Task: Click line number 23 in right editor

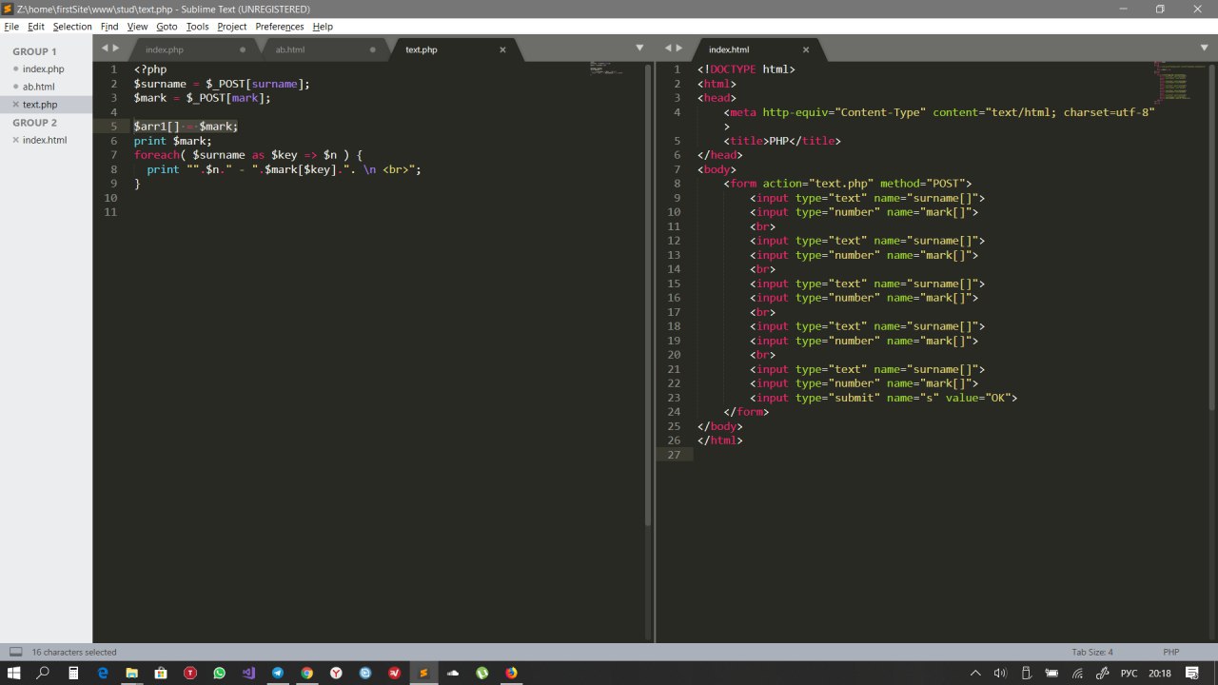Action: [x=674, y=398]
